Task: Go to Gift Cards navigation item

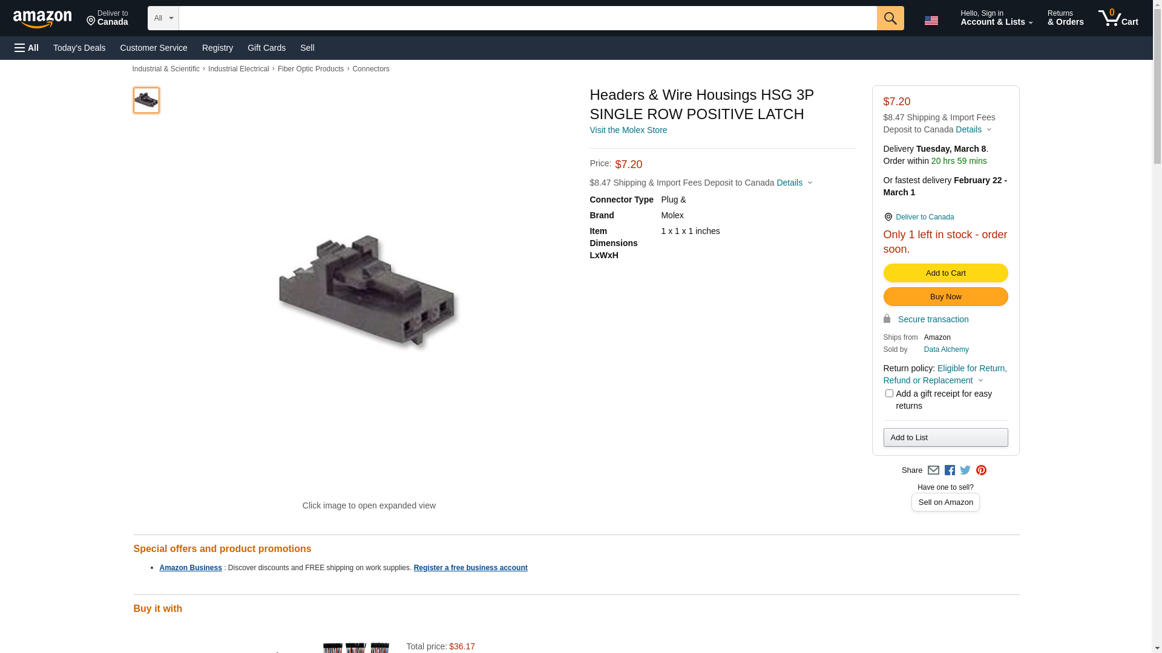Action: tap(266, 48)
